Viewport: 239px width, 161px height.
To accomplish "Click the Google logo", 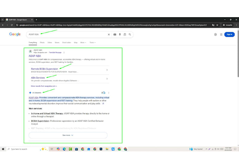I will point(15,34).
